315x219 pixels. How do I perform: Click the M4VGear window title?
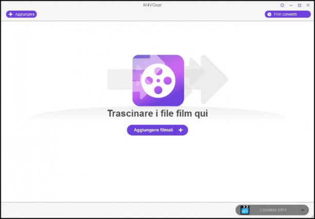[x=152, y=5]
